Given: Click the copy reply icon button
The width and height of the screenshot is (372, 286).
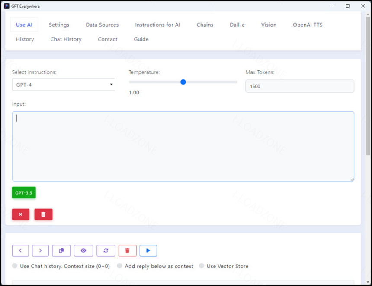Looking at the screenshot, I should (61, 251).
